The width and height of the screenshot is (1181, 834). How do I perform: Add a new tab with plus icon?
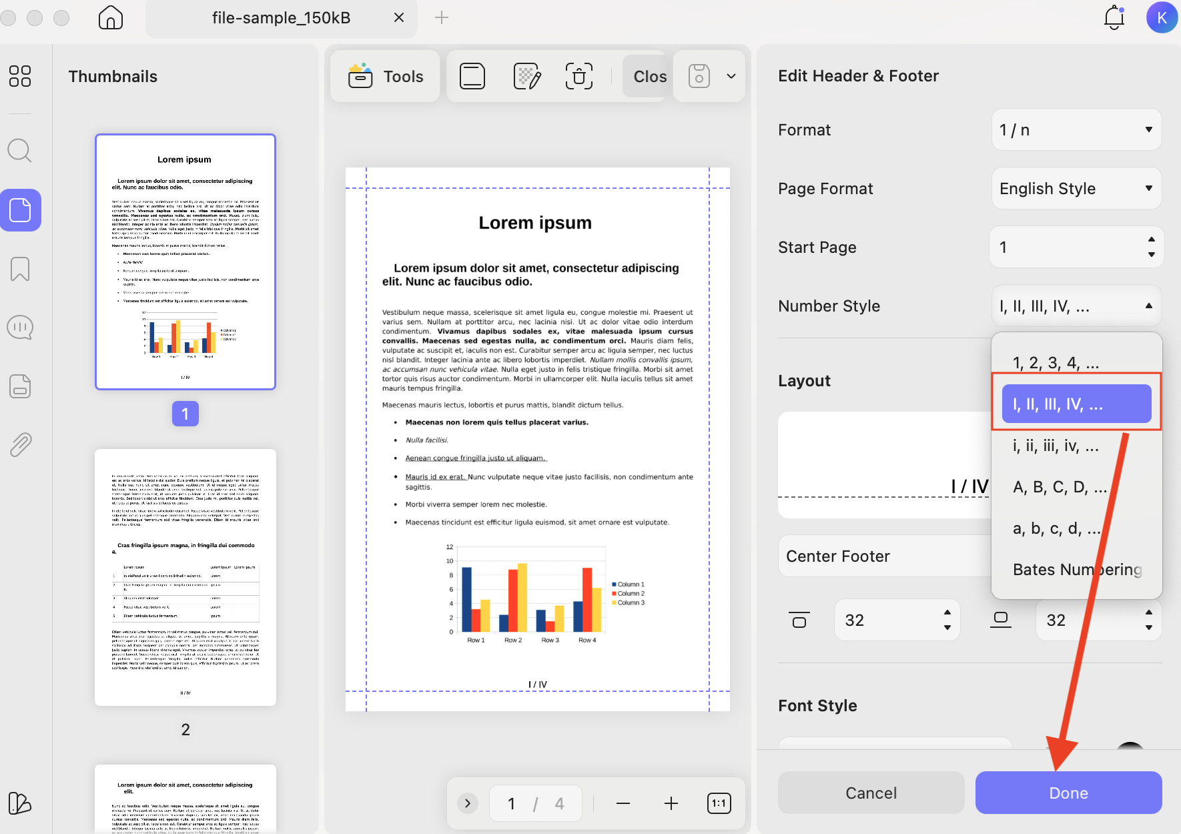coord(442,18)
